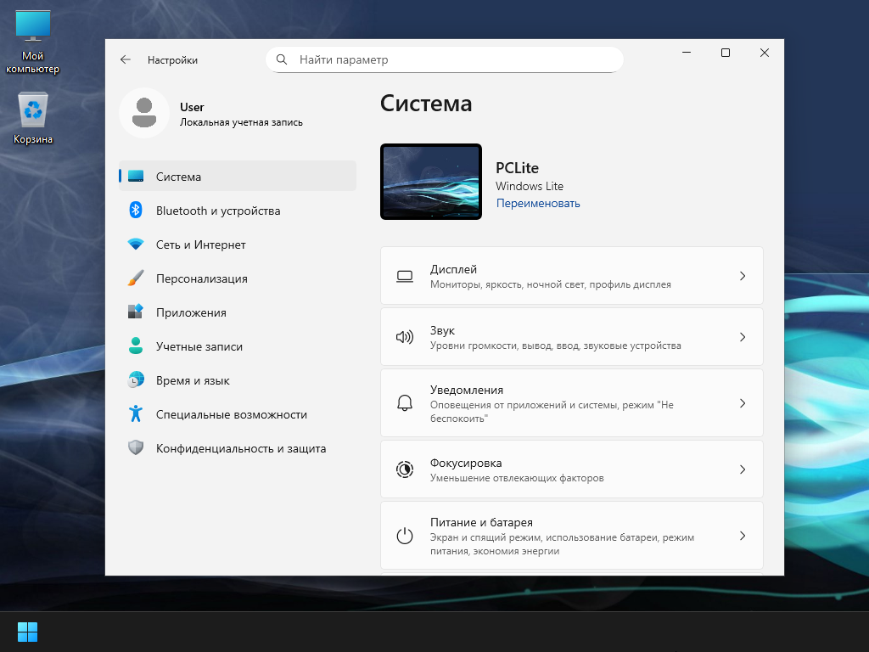Screen dimensions: 869x652
Task: Select the accessibility figure icon for Специальные возможности
Action: click(136, 413)
